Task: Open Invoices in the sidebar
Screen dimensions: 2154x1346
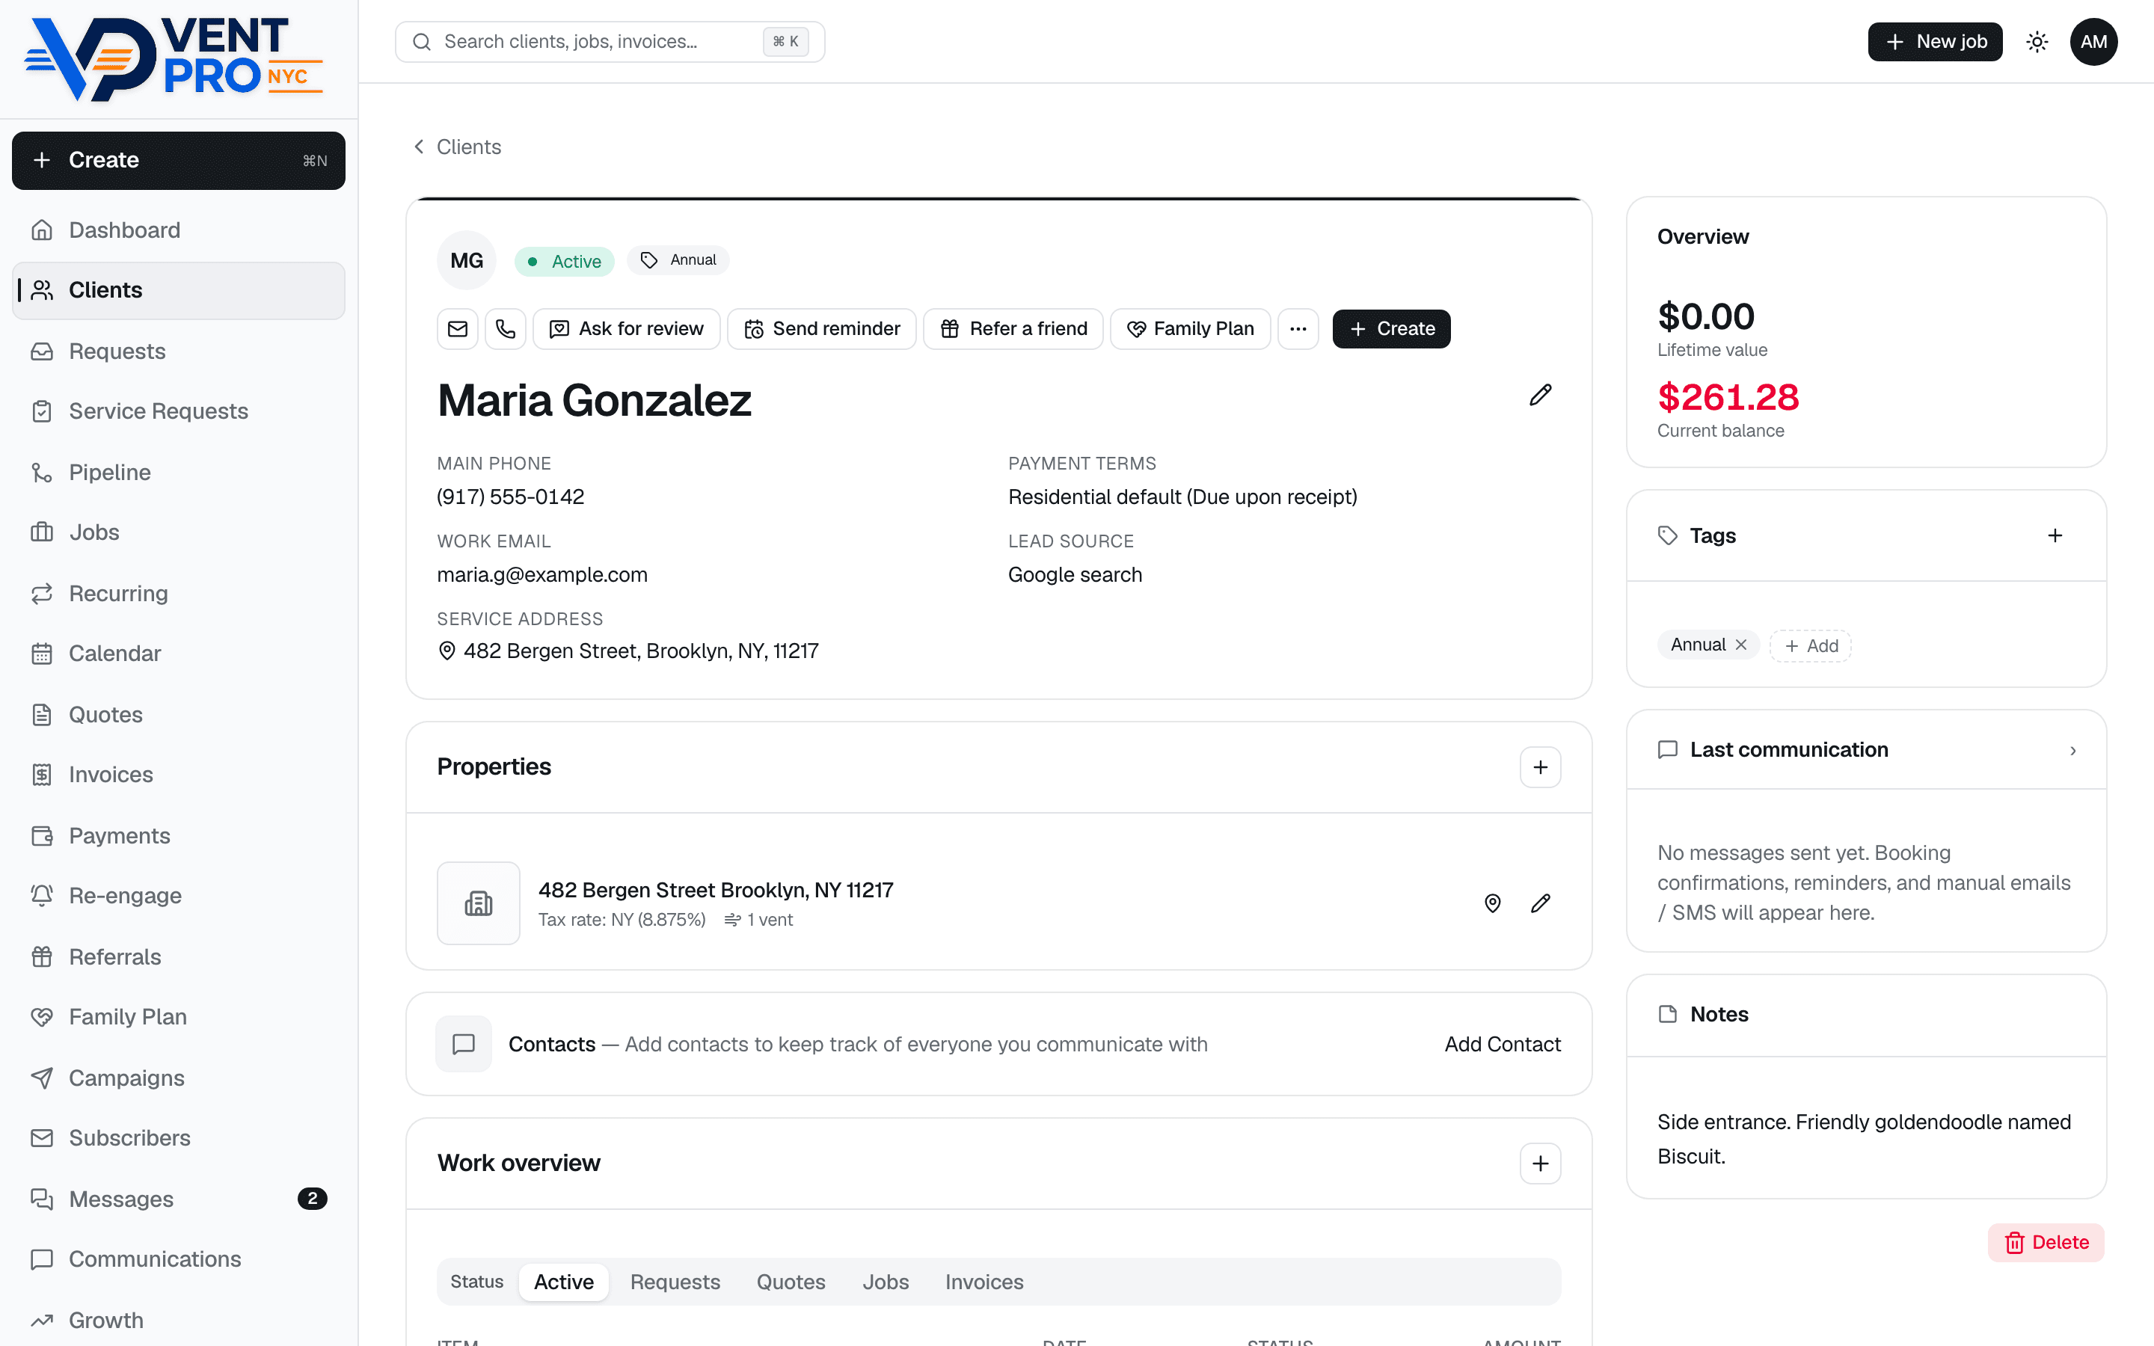Action: point(178,775)
